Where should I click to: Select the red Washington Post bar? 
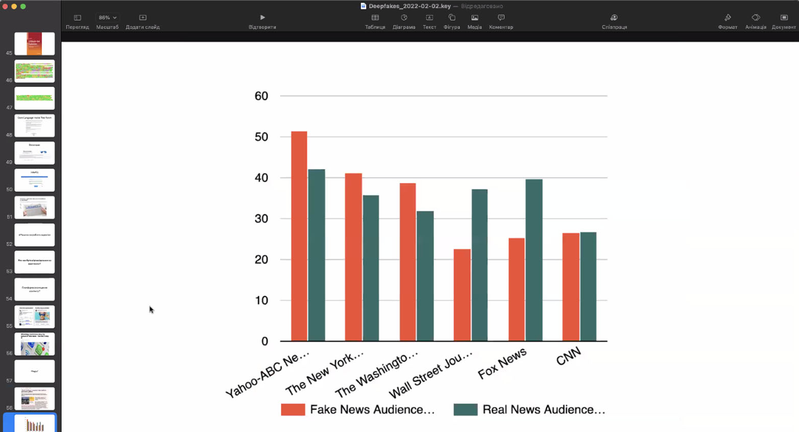click(407, 262)
